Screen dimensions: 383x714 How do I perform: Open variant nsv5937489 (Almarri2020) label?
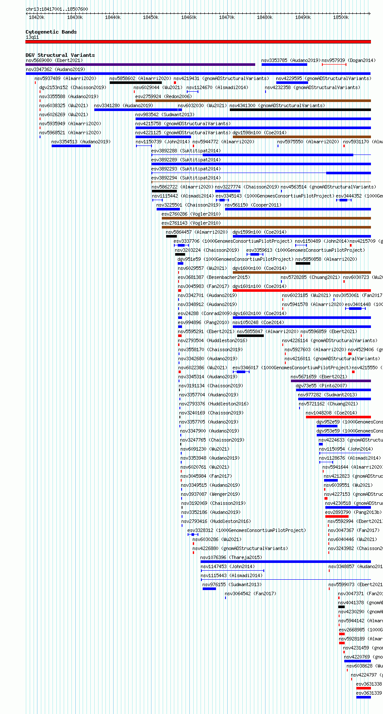[65, 78]
